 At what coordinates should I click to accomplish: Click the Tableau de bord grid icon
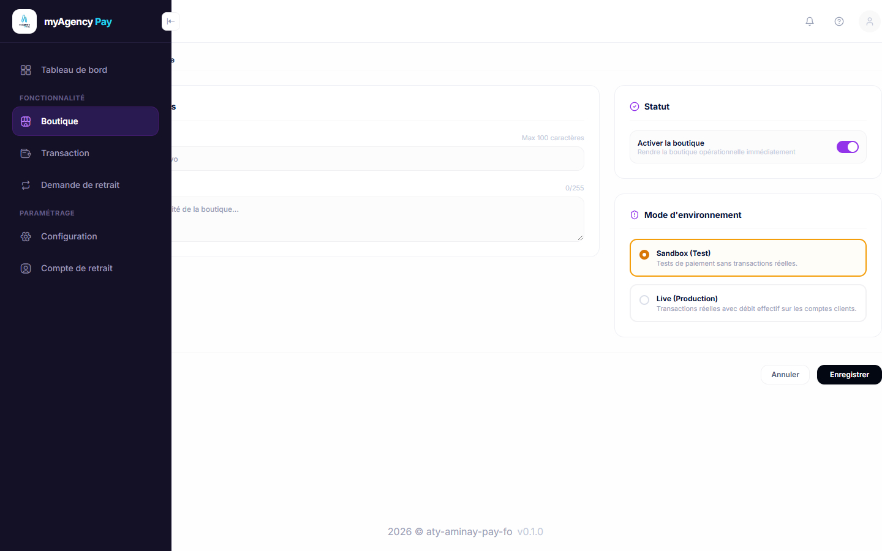(26, 70)
